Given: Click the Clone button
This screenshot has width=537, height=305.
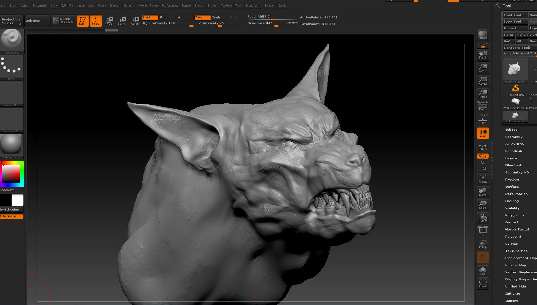Looking at the screenshot, I should 508,35.
